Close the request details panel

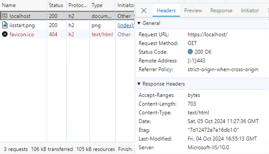coord(144,11)
